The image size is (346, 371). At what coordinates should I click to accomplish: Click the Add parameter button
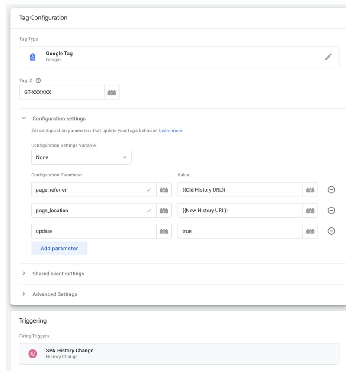pyautogui.click(x=59, y=249)
